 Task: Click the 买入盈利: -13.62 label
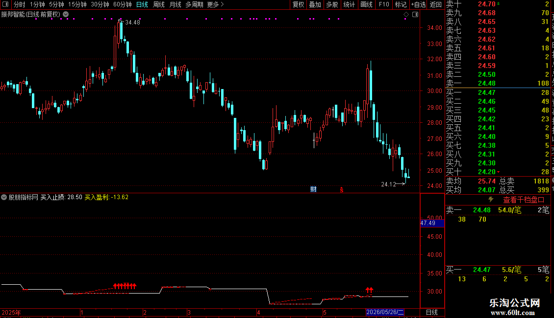pyautogui.click(x=106, y=198)
